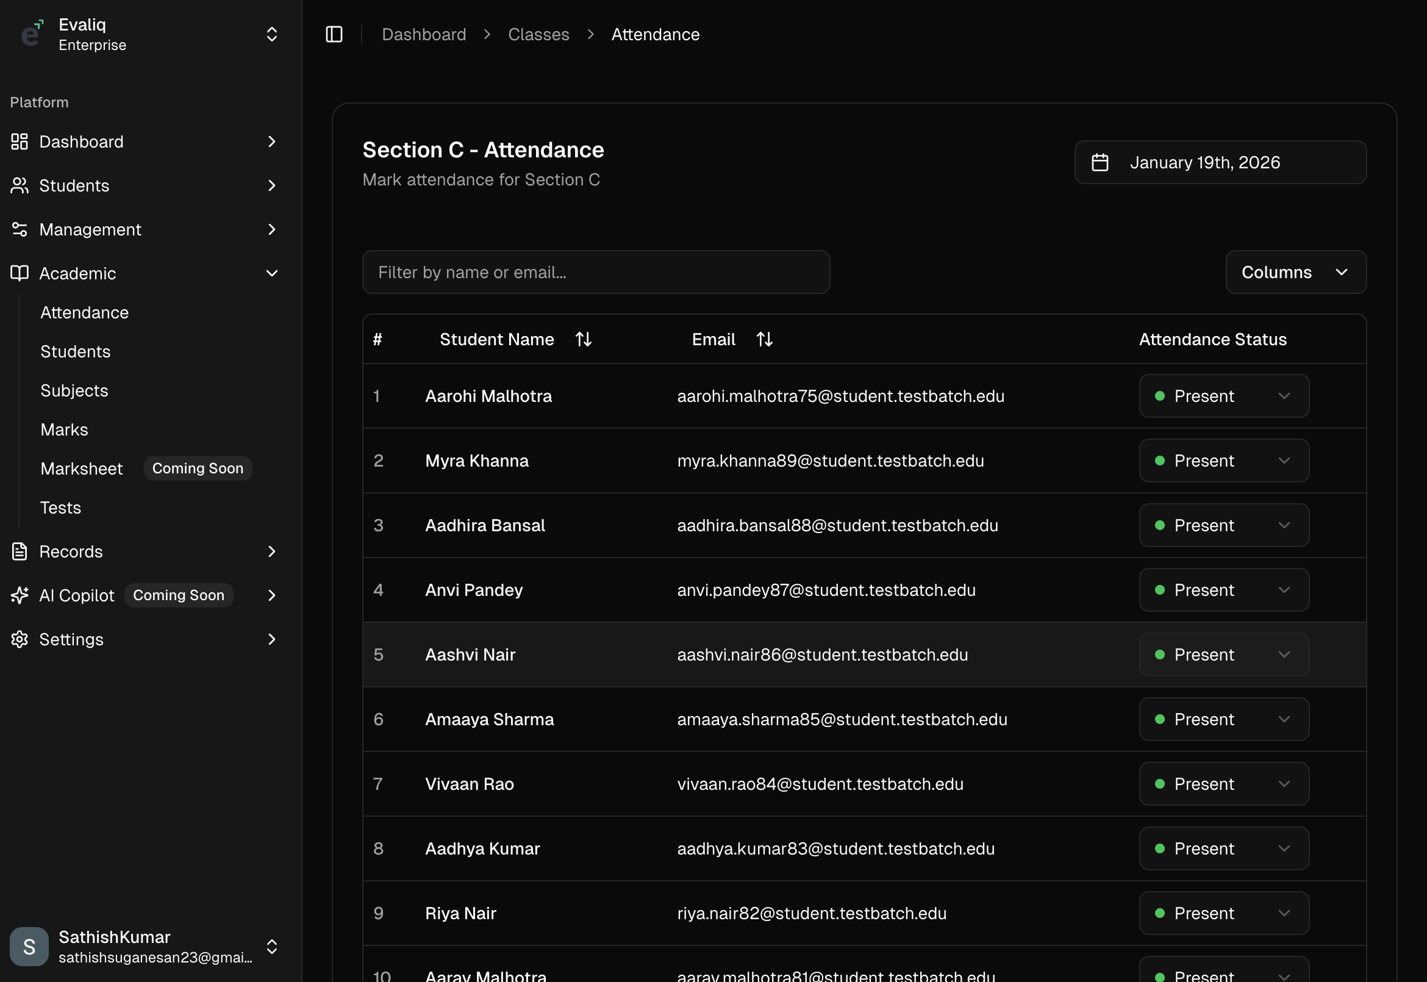Click the Records document icon
This screenshot has width=1427, height=982.
(20, 551)
